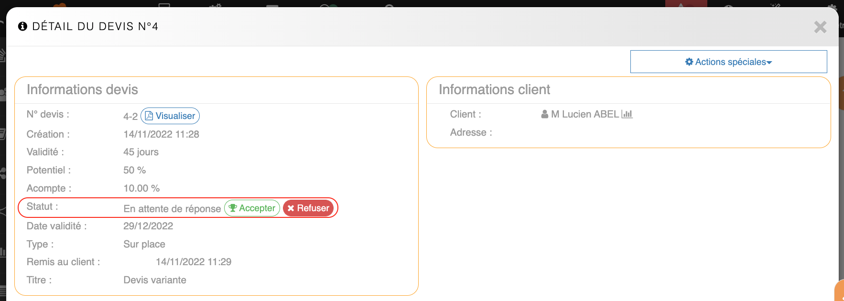Click the gear icon in Actions spéciales
Viewport: 844px width, 301px height.
[x=689, y=62]
